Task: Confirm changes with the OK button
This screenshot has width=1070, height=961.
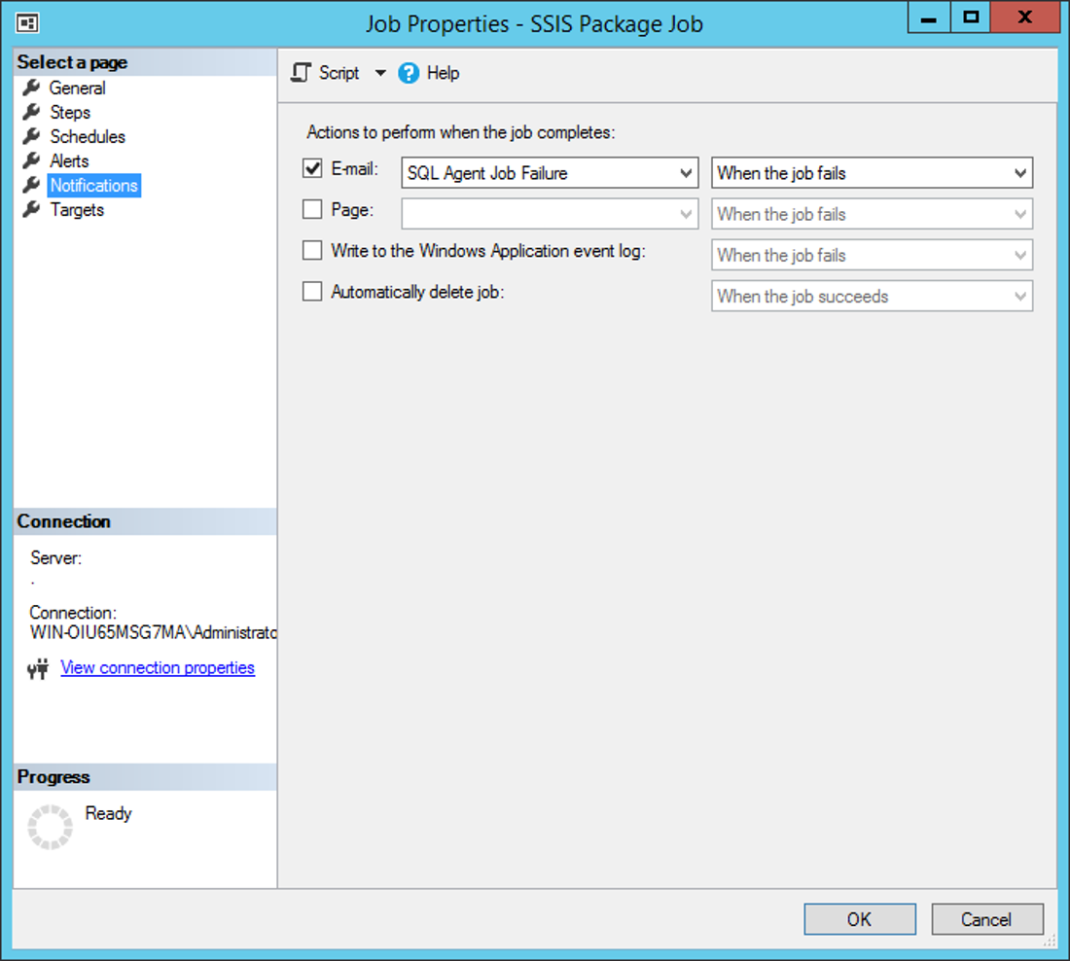Action: click(859, 918)
